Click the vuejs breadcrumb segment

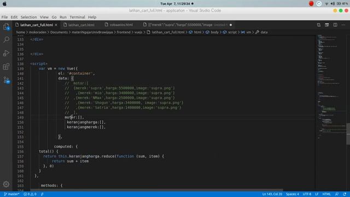pos(138,32)
